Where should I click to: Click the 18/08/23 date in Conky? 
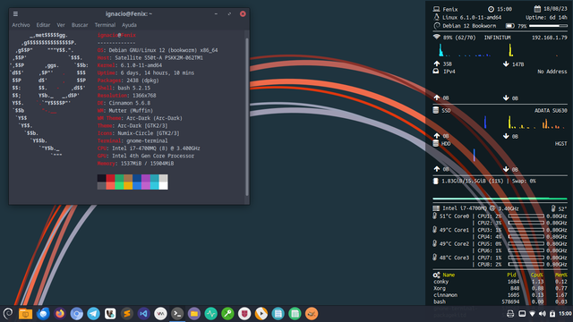pyautogui.click(x=555, y=9)
